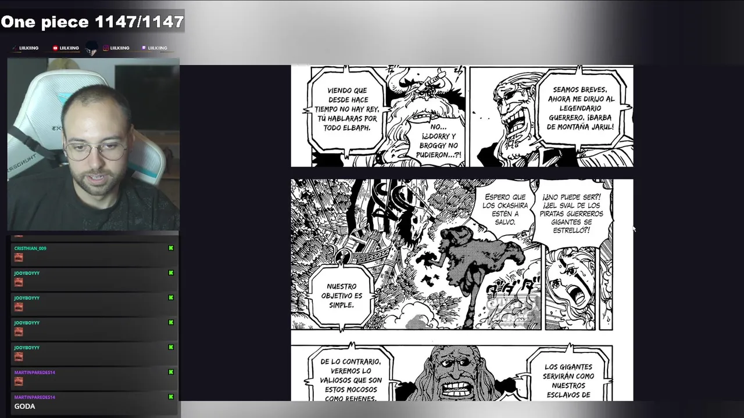Click green X beside CRISTHIAN_009 message
This screenshot has height=418, width=744.
coord(171,248)
